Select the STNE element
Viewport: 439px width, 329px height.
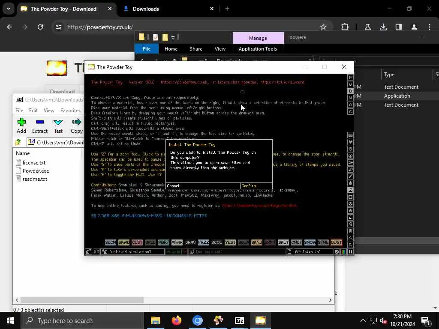[323, 242]
